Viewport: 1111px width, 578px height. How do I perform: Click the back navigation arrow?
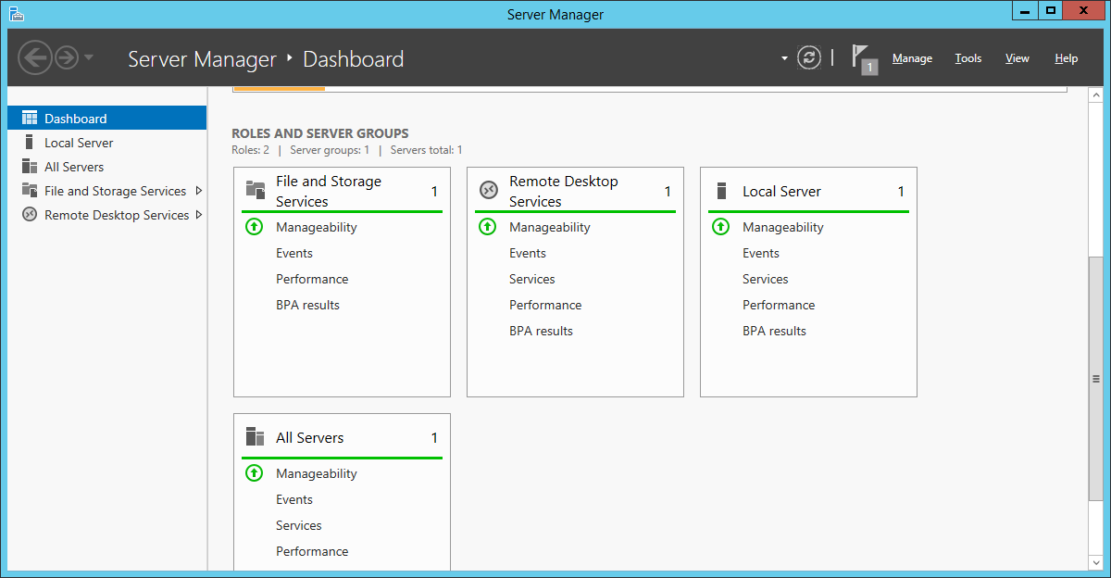34,58
